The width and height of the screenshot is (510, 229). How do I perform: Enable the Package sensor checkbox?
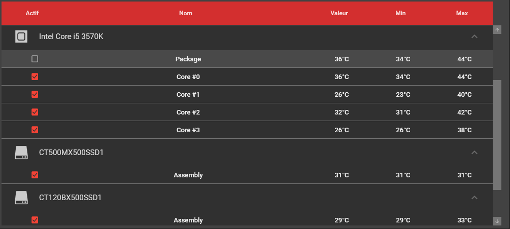tap(35, 59)
